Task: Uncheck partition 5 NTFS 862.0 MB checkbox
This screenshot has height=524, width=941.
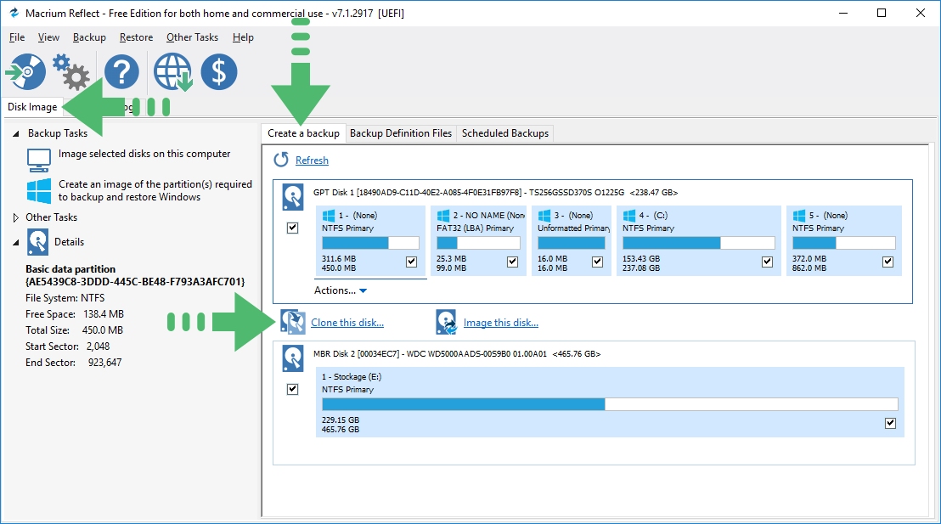Action: (x=888, y=262)
